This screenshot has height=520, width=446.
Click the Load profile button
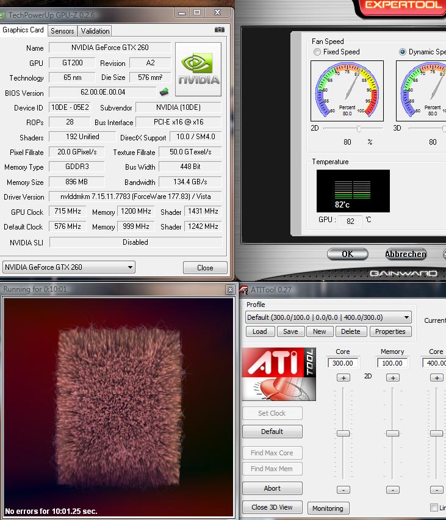(261, 331)
